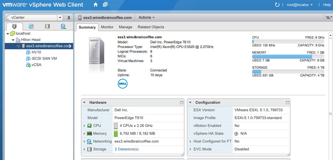
Task: Open root@localos user menu
Action: [x=300, y=5]
